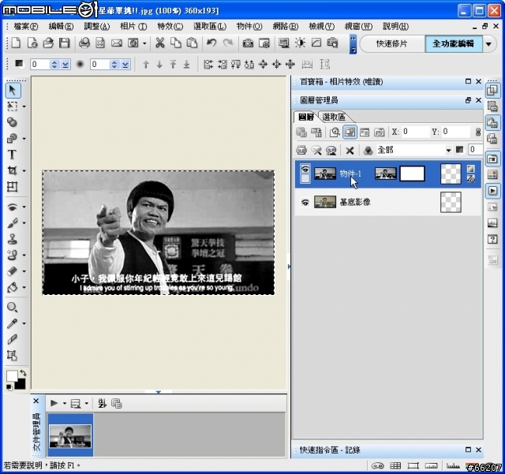
Task: Select the Paint brush tool
Action: point(12,223)
